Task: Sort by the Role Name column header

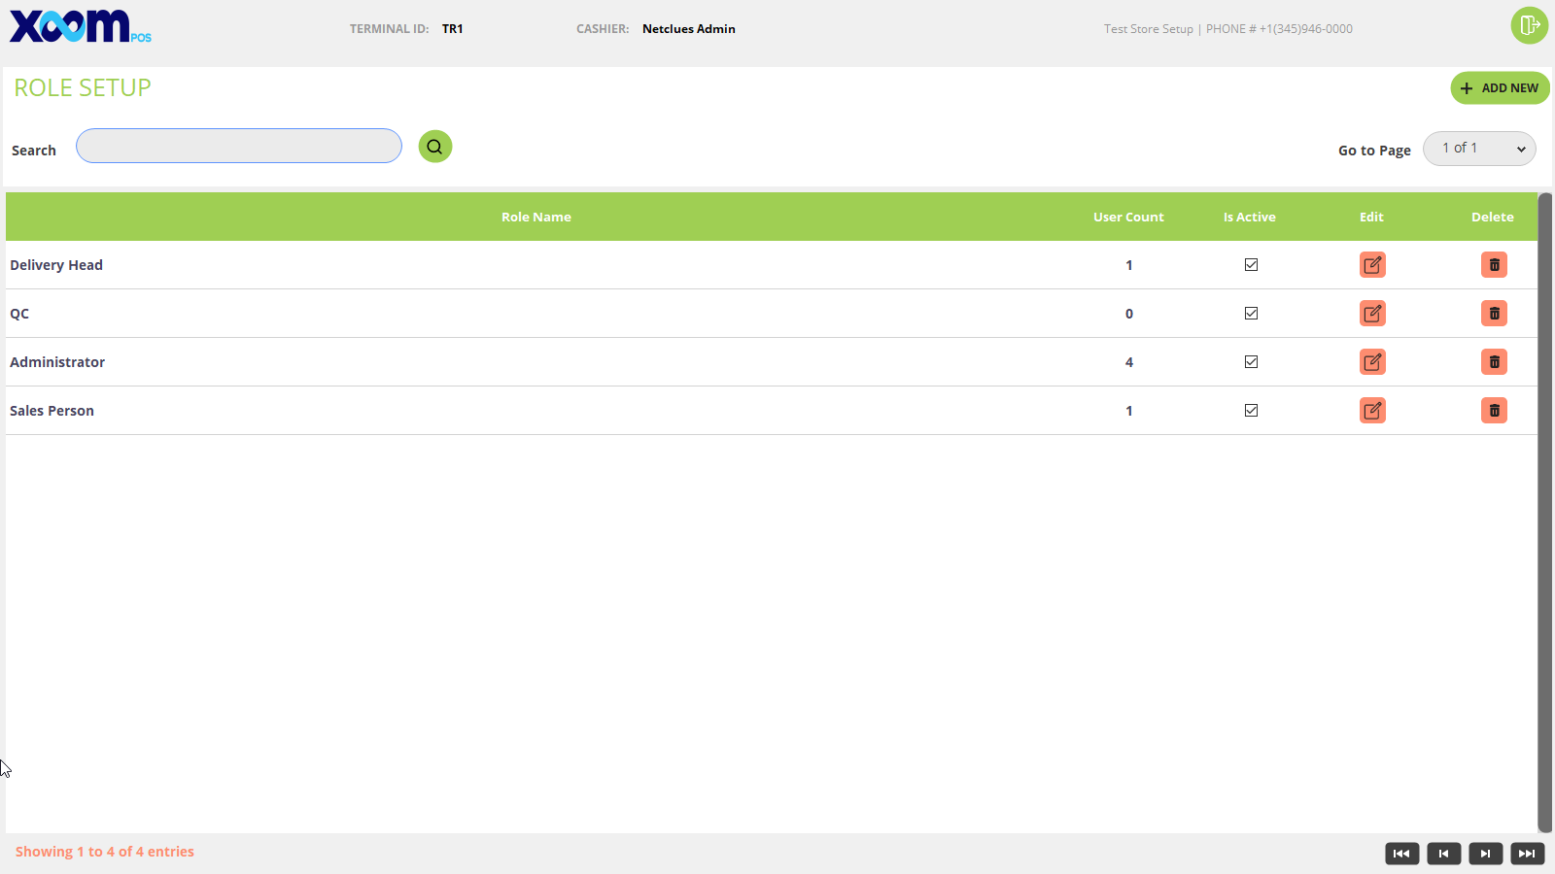Action: pyautogui.click(x=536, y=217)
